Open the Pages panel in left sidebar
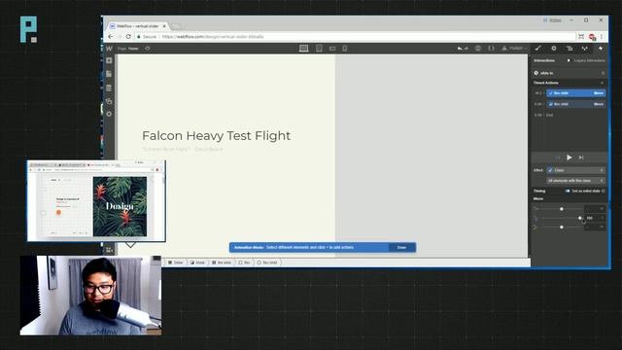The width and height of the screenshot is (622, 350). pos(109,74)
